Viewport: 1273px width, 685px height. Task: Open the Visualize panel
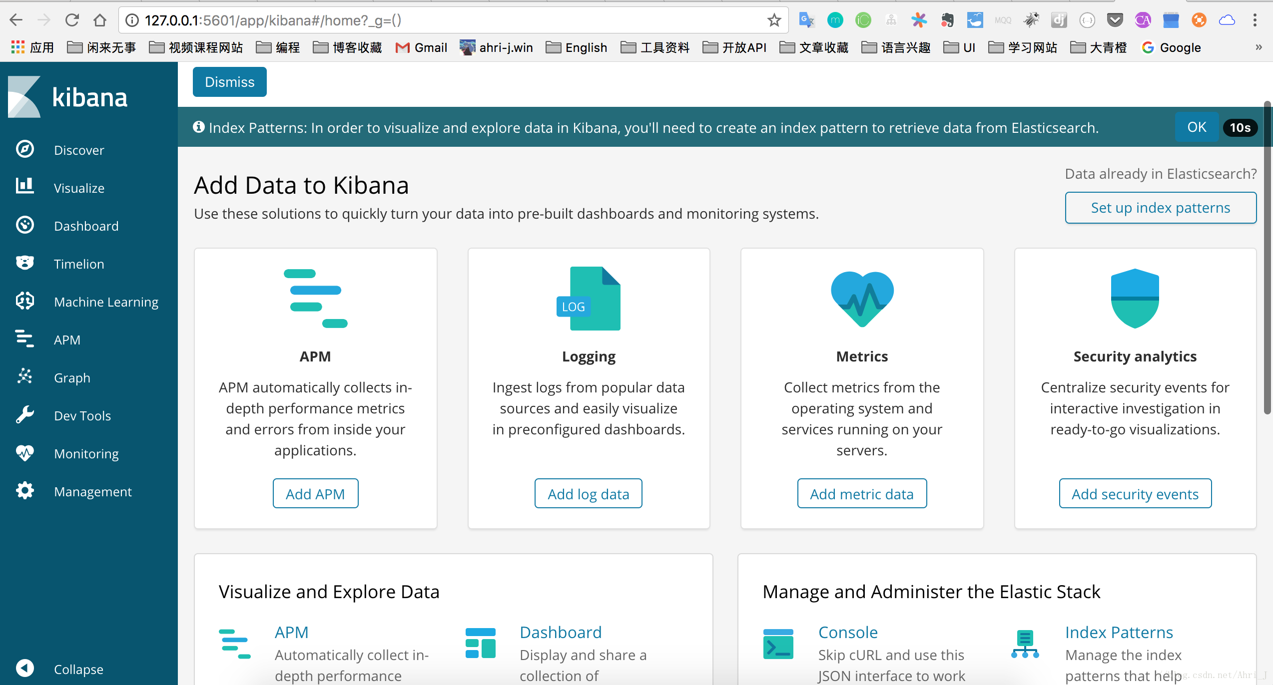[x=79, y=187]
